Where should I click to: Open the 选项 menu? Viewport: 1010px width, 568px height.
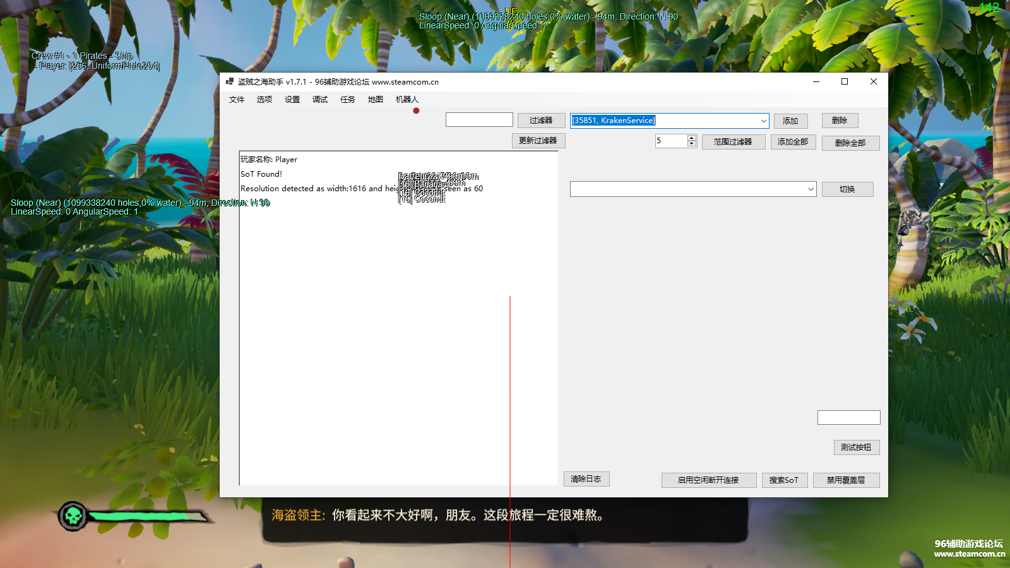[264, 100]
